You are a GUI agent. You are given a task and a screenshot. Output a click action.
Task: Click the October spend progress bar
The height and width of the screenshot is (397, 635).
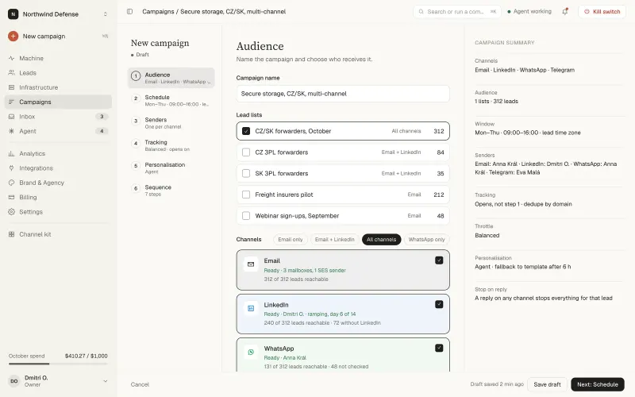[x=58, y=364]
